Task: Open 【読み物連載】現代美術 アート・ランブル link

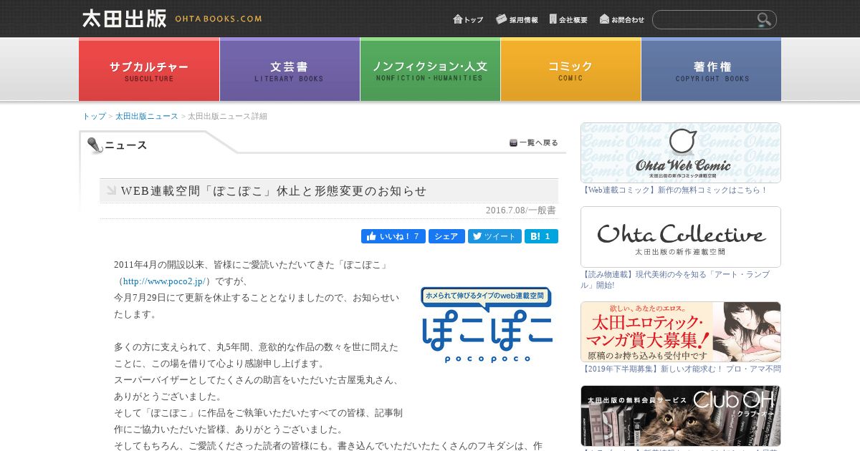Action: 676,279
